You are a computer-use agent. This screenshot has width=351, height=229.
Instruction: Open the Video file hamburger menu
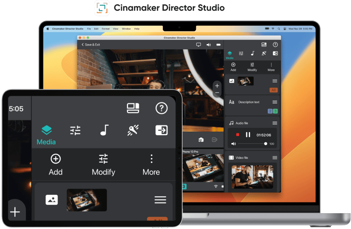pyautogui.click(x=275, y=158)
